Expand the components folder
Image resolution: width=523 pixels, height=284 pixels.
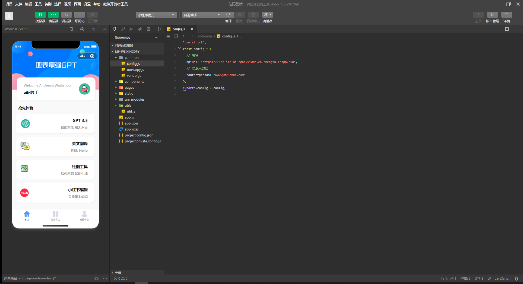click(x=134, y=81)
